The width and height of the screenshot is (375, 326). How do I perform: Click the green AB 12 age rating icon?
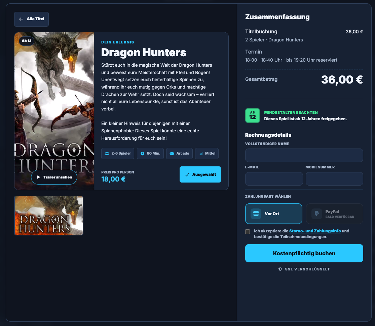pos(253,116)
